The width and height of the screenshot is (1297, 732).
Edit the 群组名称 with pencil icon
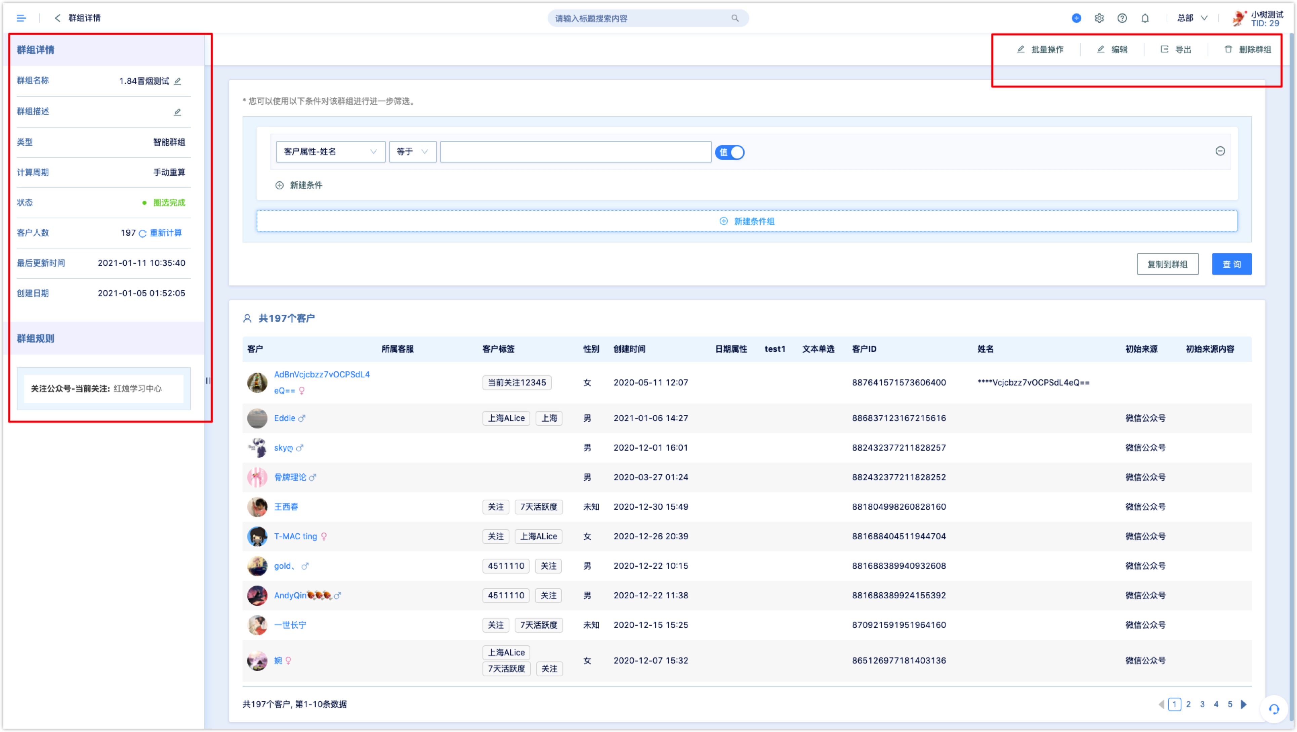pos(177,81)
